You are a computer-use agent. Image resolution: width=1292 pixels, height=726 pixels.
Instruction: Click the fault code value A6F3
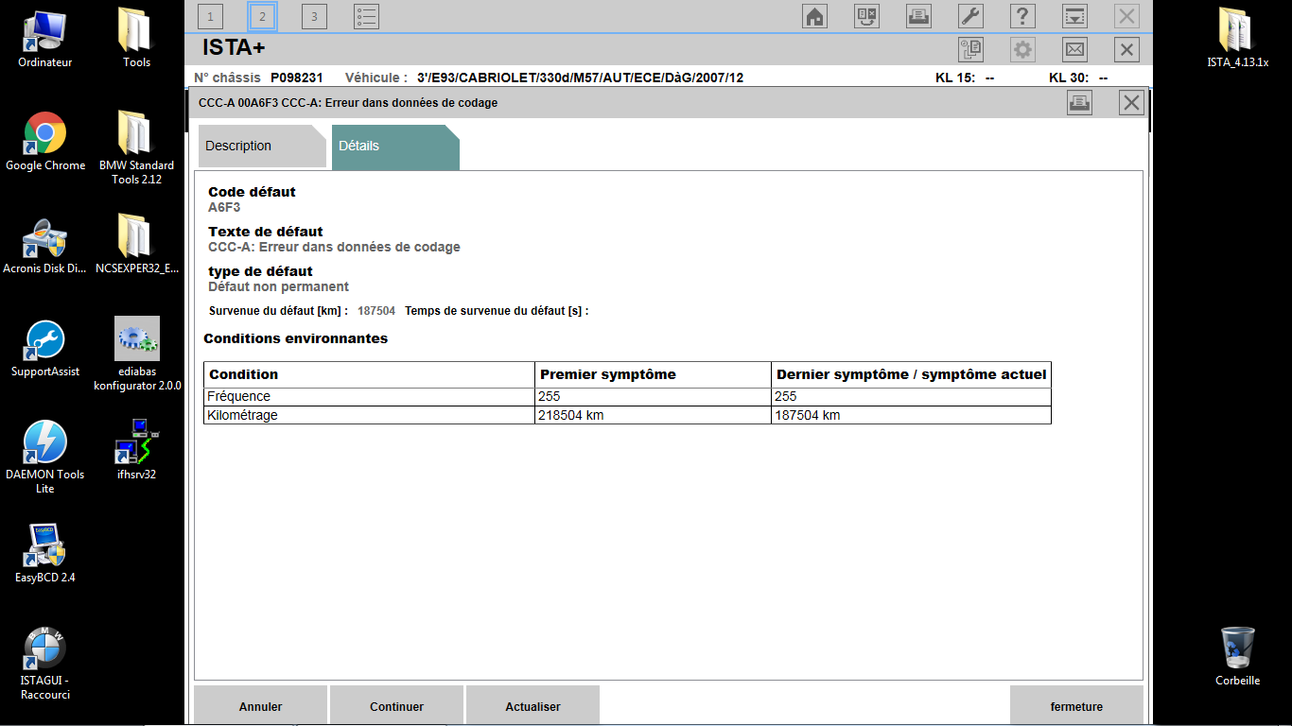coord(224,207)
